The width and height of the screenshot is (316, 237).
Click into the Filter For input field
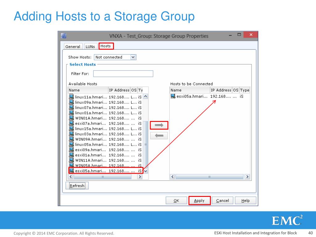[123, 73]
